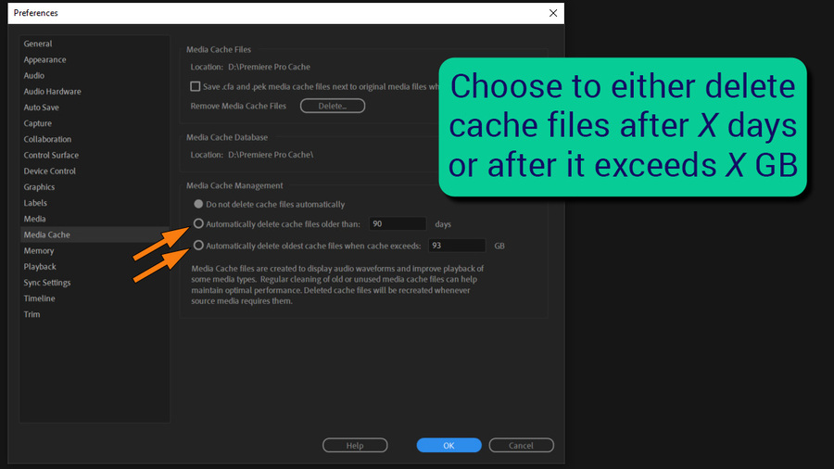Click the Media Cache Files location path text

(269, 67)
